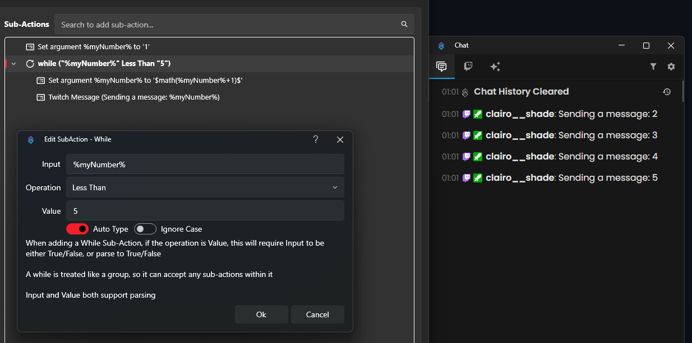Screen dimensions: 692x343
Task: Click the chat panel vertical scrollbar
Action: point(682,91)
